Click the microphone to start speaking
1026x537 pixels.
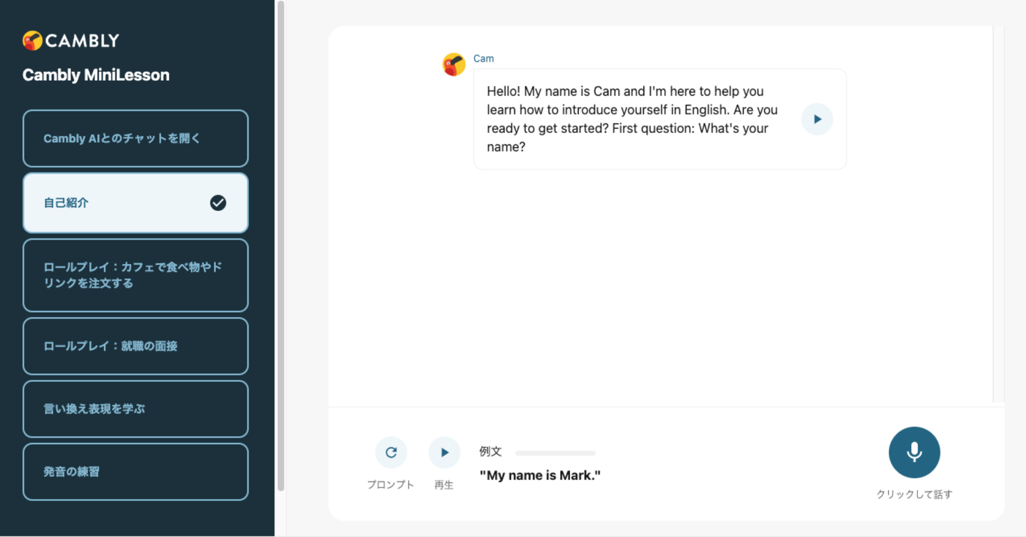[x=914, y=452]
